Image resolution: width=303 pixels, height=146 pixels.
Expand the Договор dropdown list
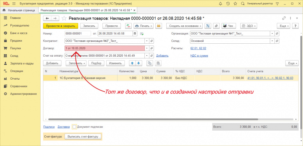147,48
